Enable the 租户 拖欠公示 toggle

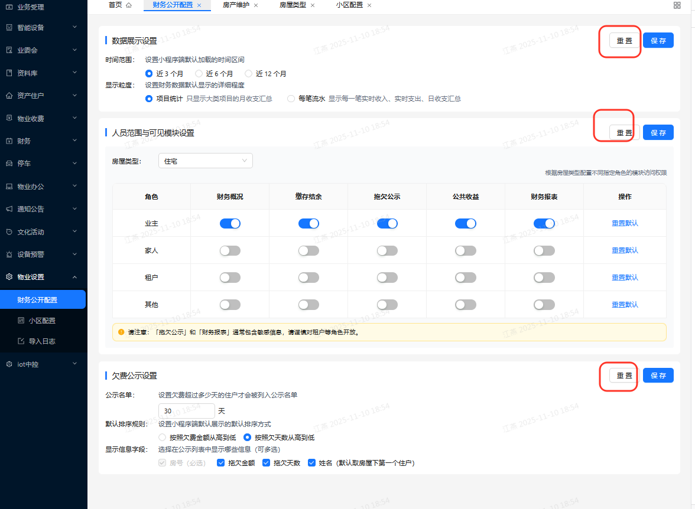387,277
